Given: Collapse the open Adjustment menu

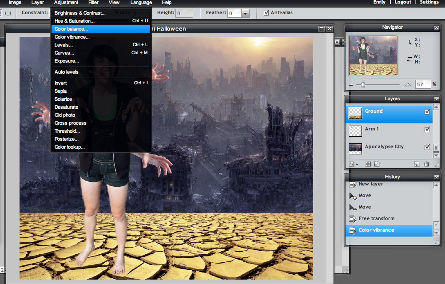Looking at the screenshot, I should 66,3.
